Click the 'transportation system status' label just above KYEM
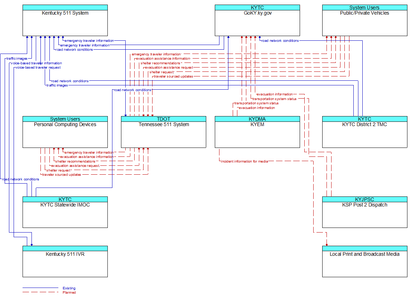This screenshot has height=299, width=411. tap(256, 103)
